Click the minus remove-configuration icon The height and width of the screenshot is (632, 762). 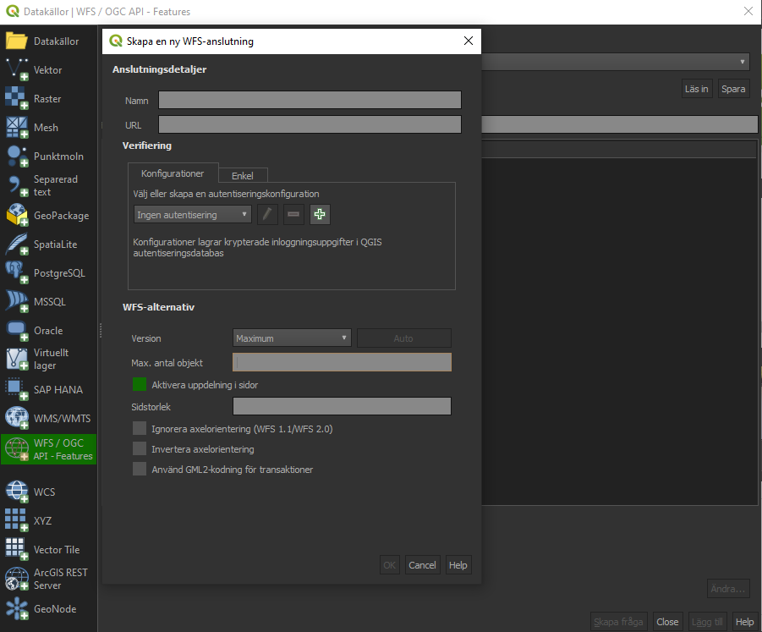293,214
